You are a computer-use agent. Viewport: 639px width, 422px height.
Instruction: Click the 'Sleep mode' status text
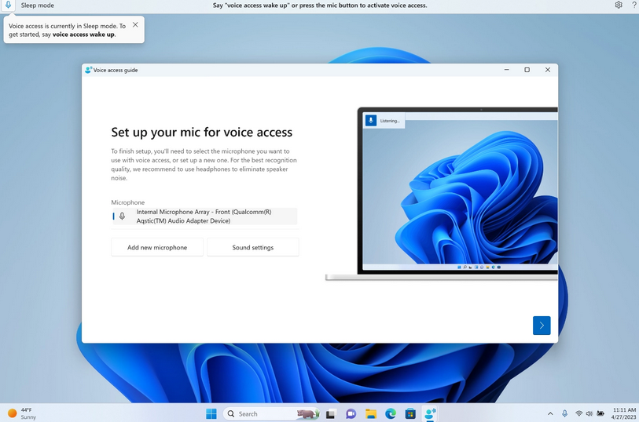pos(38,5)
